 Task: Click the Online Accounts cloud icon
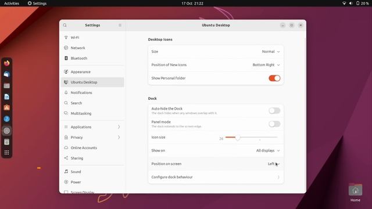[x=66, y=147]
